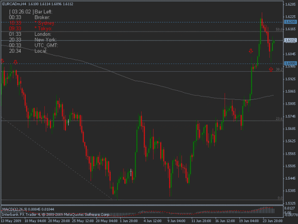This screenshot has height=224, width=298.
Task: Click the 1.5325 price on the scale
Action: [290, 203]
